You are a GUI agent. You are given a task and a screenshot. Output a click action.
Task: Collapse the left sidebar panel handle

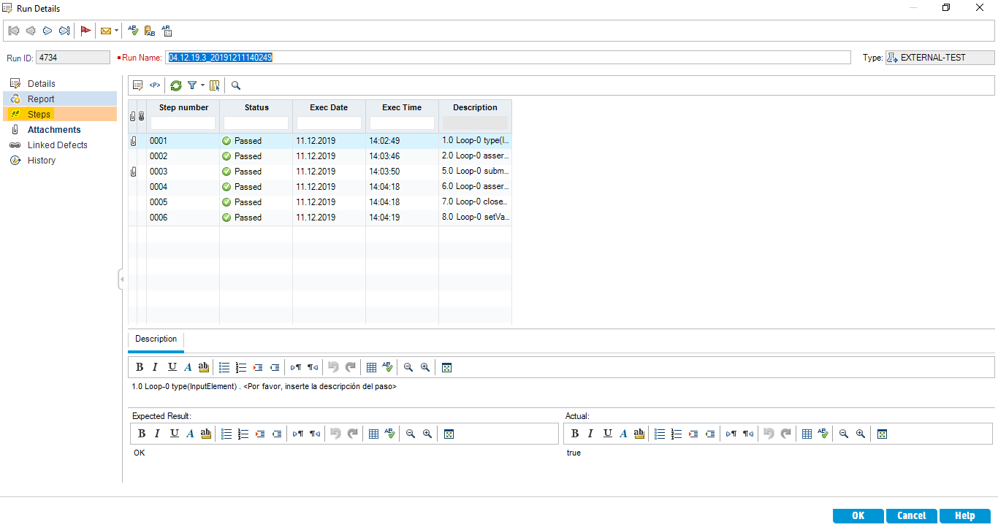click(121, 279)
